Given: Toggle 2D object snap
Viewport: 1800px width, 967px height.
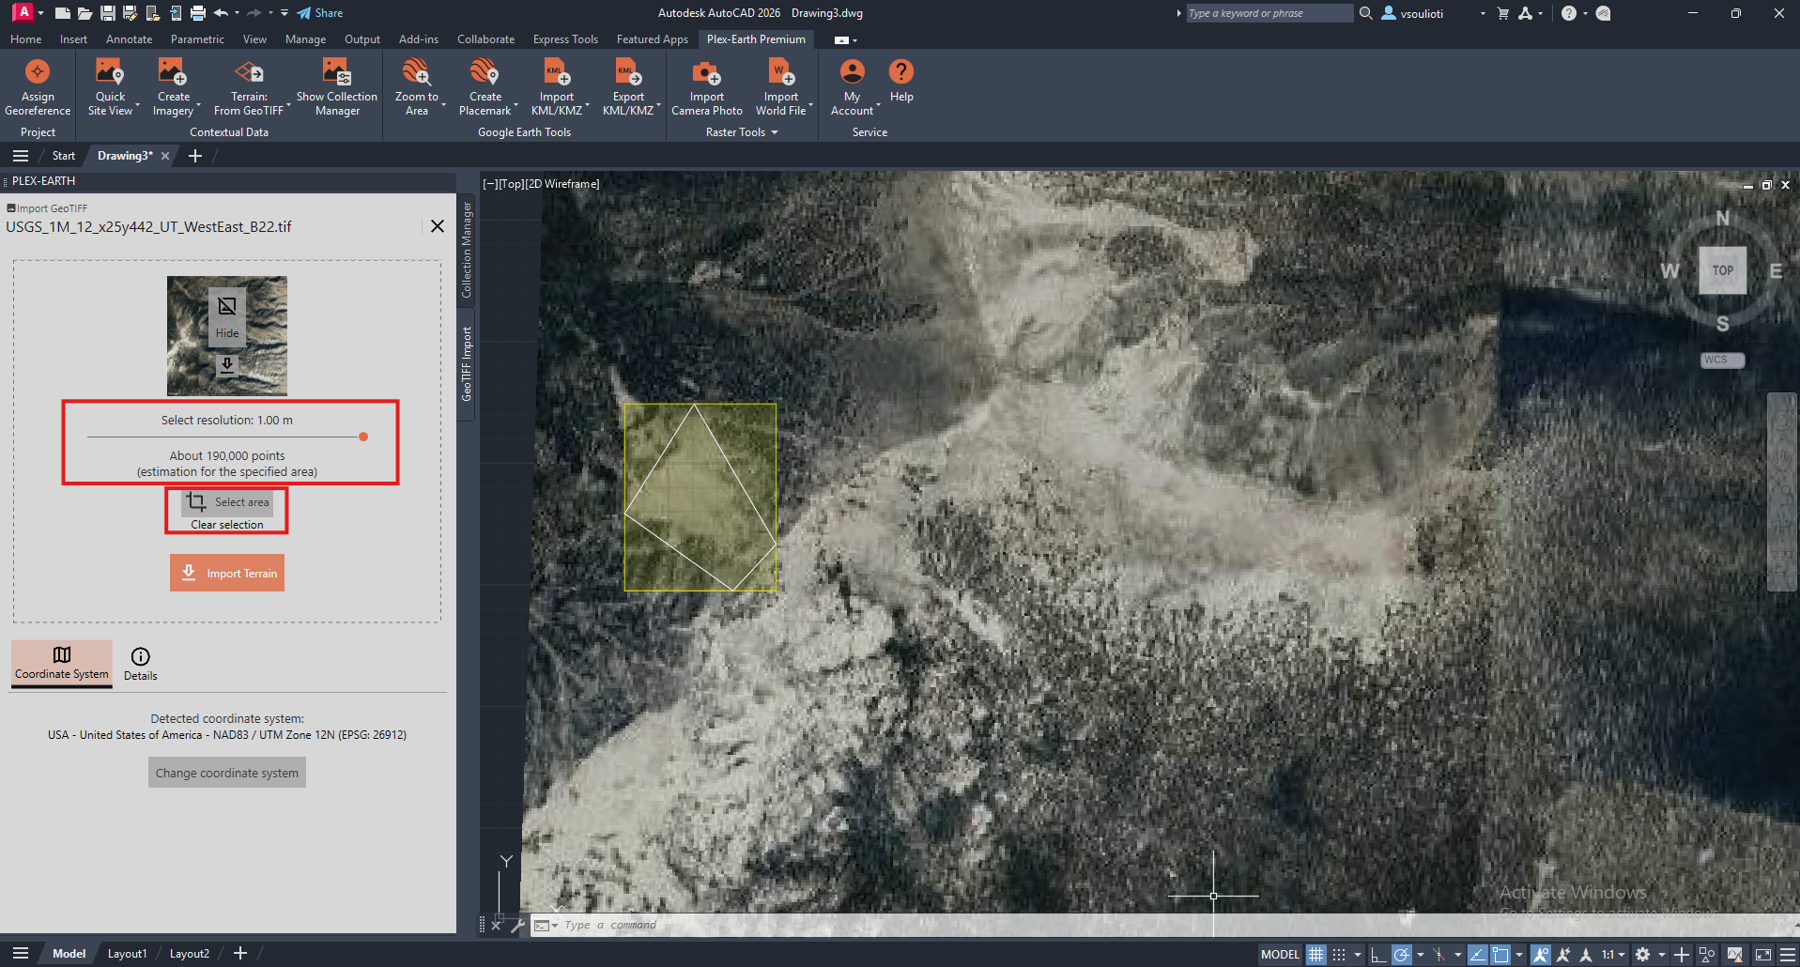Looking at the screenshot, I should click(x=1500, y=954).
